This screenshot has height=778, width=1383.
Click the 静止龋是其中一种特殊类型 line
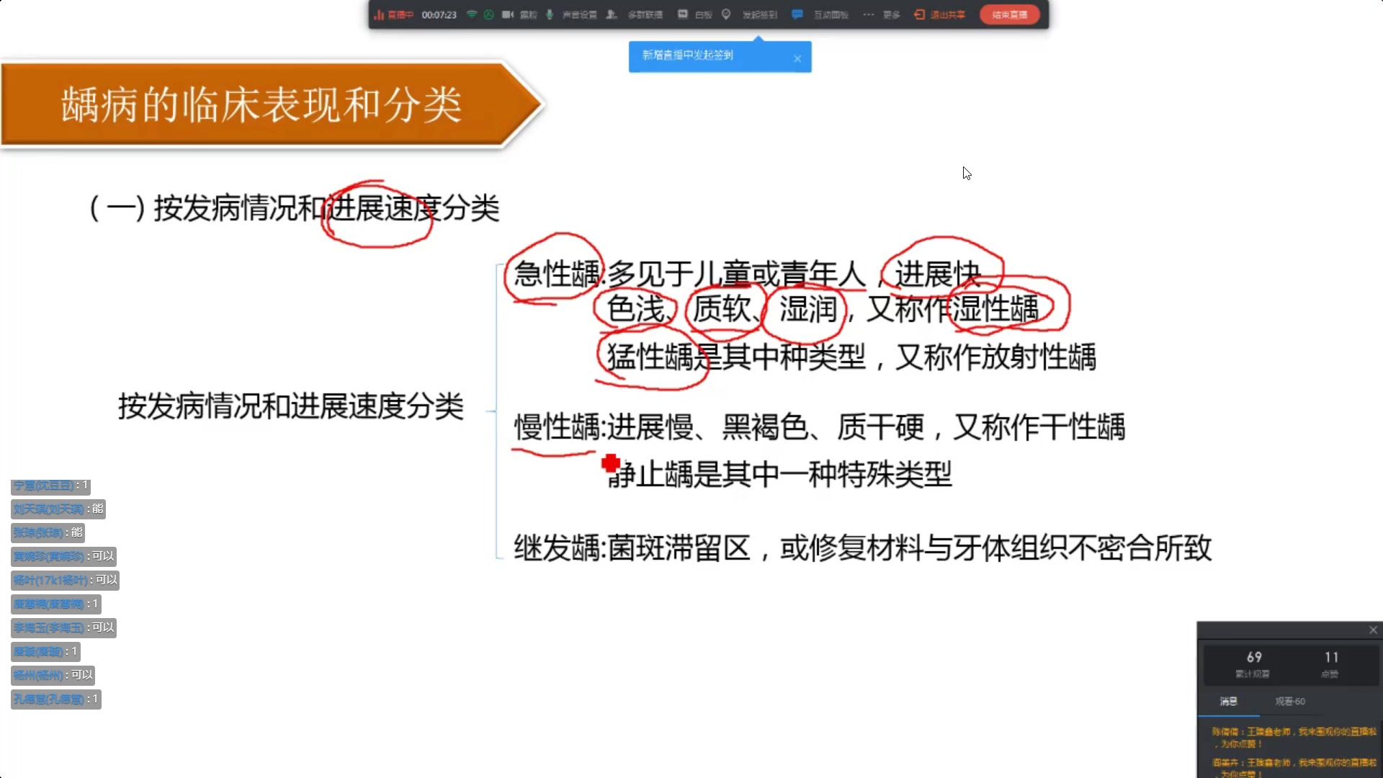pyautogui.click(x=780, y=474)
